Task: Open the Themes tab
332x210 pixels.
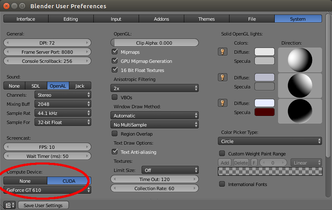Action: pos(206,19)
